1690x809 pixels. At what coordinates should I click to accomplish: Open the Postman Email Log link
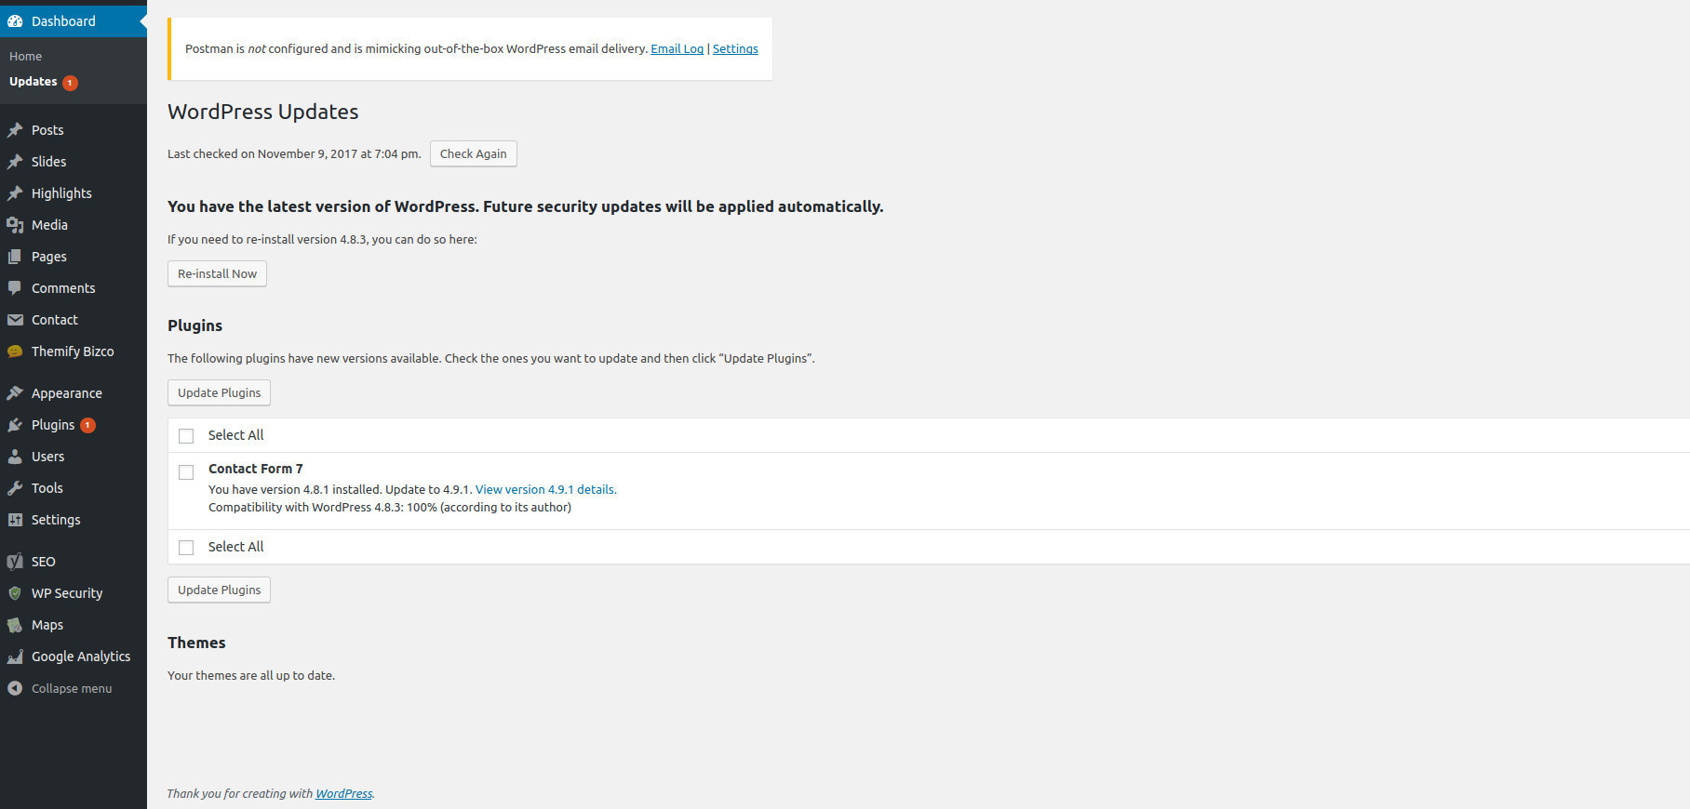click(677, 49)
